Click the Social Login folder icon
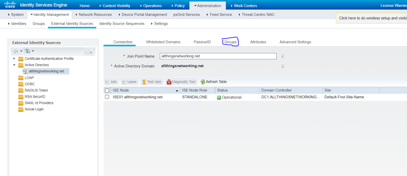This screenshot has height=176, width=407. point(21,109)
